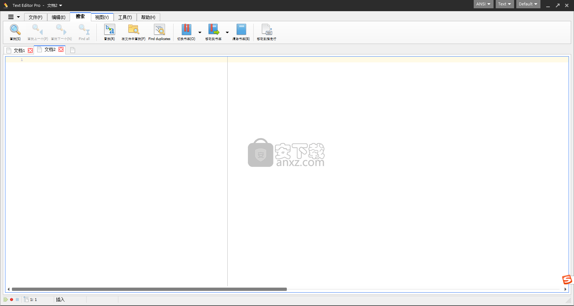
Task: Open the 编辑(E) menu tab
Action: 58,17
